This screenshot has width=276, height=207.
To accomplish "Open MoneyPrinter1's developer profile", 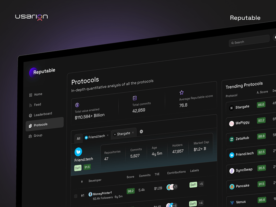I will (x=101, y=193).
